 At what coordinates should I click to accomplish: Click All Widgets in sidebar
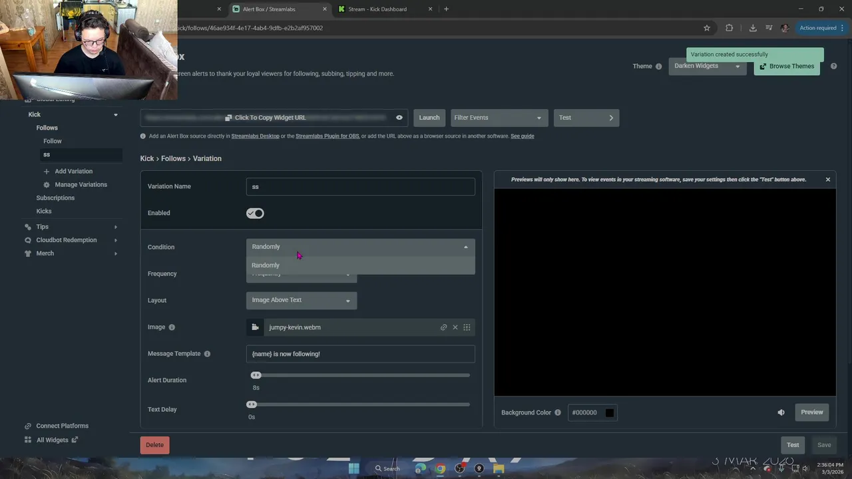click(x=53, y=440)
